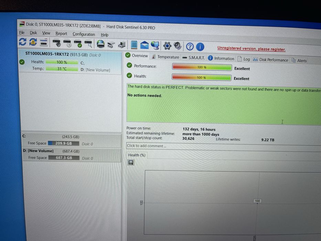Click the lifetime writes value 9.22 TB
The image size is (321, 241).
268,140
